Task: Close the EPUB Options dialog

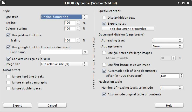Action: (188, 3)
